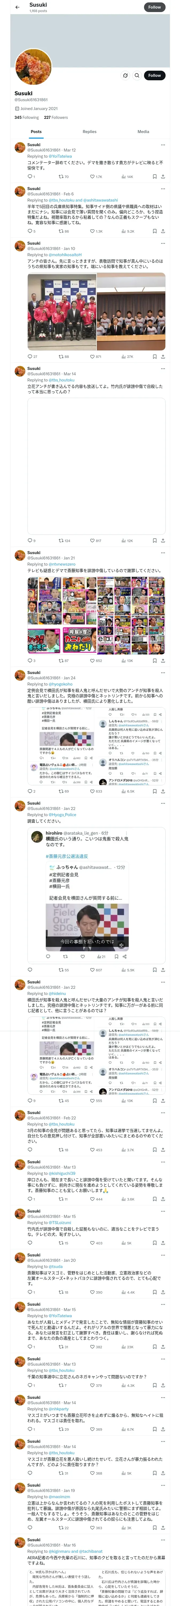Switch to the Media tab
The image size is (180, 1606).
click(x=143, y=131)
